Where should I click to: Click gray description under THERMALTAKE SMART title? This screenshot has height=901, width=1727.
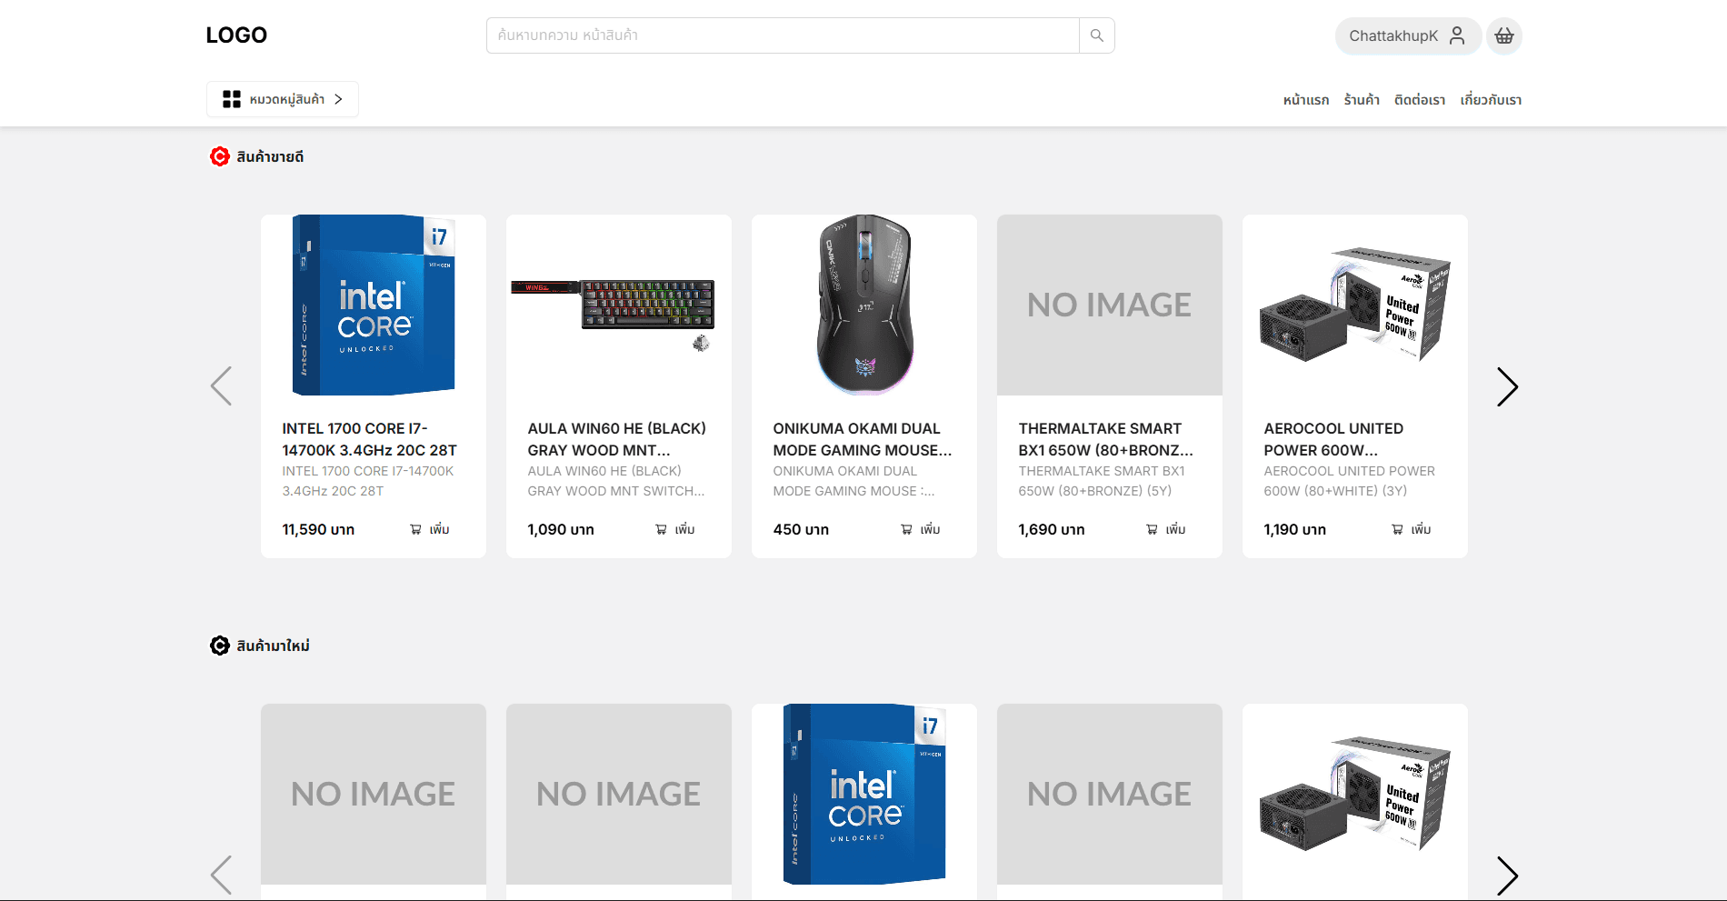pyautogui.click(x=1102, y=481)
